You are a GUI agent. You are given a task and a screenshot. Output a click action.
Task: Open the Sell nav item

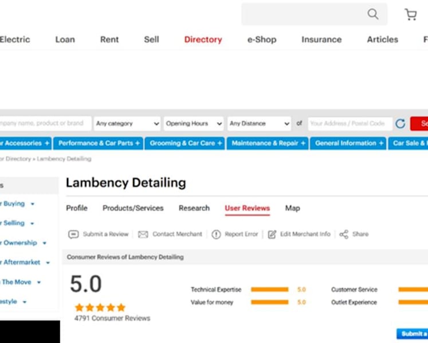(x=151, y=40)
